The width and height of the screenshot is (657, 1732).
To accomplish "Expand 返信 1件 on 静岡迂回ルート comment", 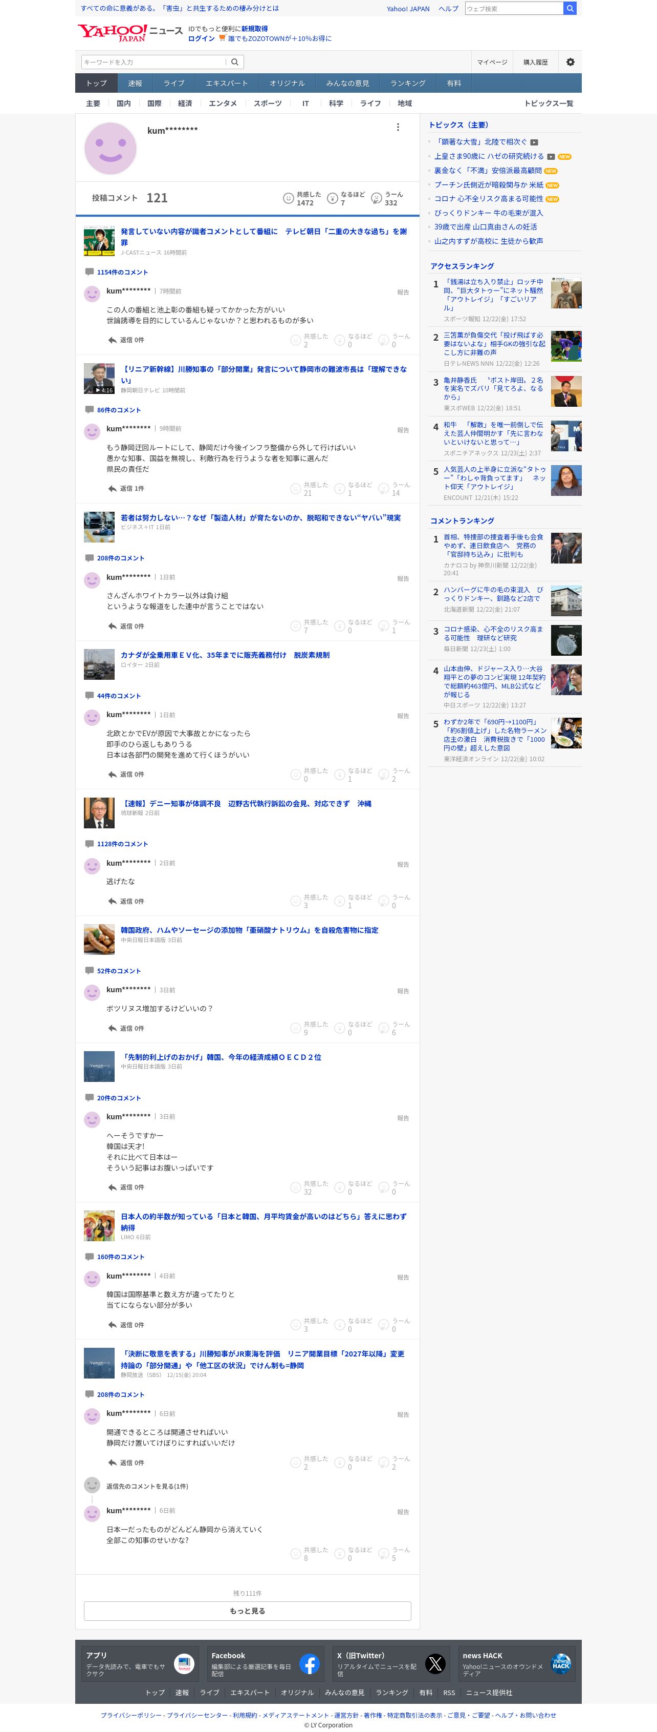I will click(126, 489).
